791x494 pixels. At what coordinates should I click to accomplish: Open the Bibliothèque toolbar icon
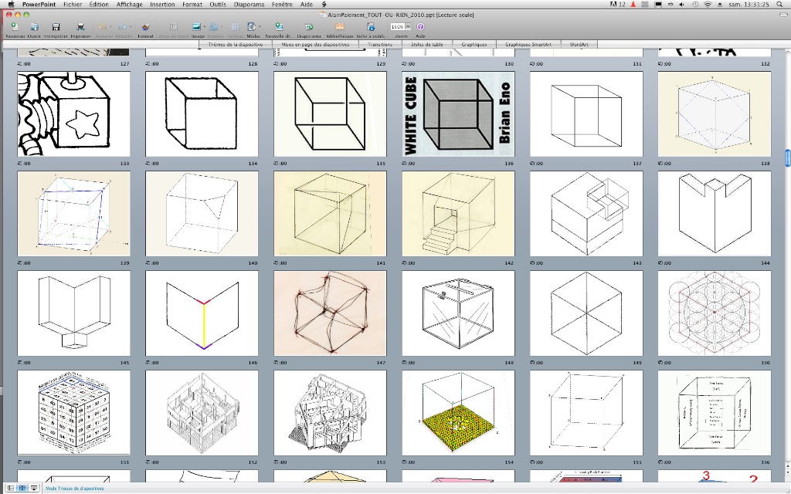pyautogui.click(x=340, y=27)
